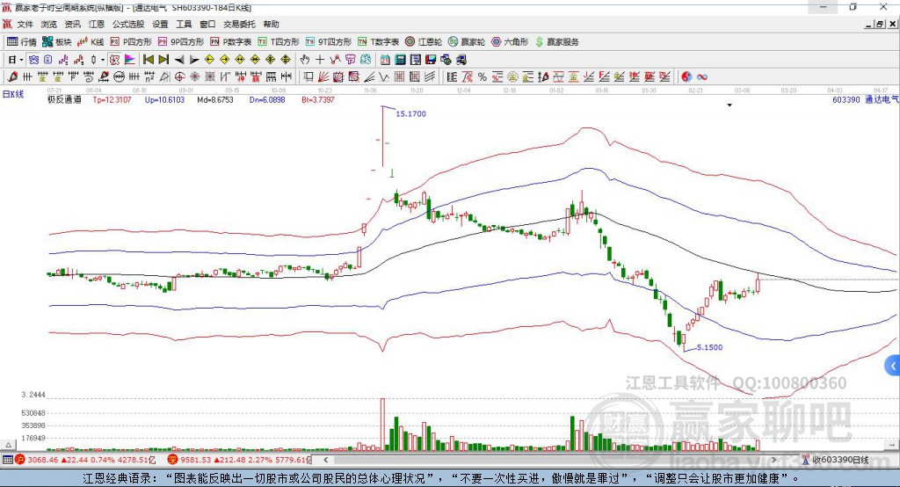This screenshot has width=900, height=487.
Task: Open the 资讯 menu
Action: [x=72, y=24]
